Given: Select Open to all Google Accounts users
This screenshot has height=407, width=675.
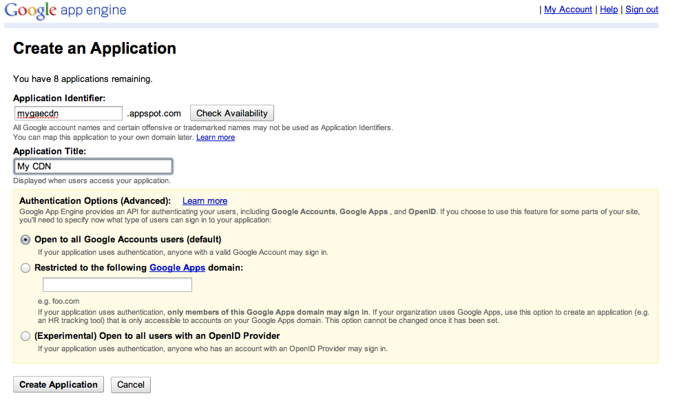Looking at the screenshot, I should 25,240.
